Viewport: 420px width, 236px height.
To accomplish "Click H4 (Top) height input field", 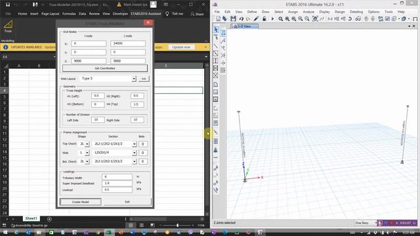I will pos(137,104).
